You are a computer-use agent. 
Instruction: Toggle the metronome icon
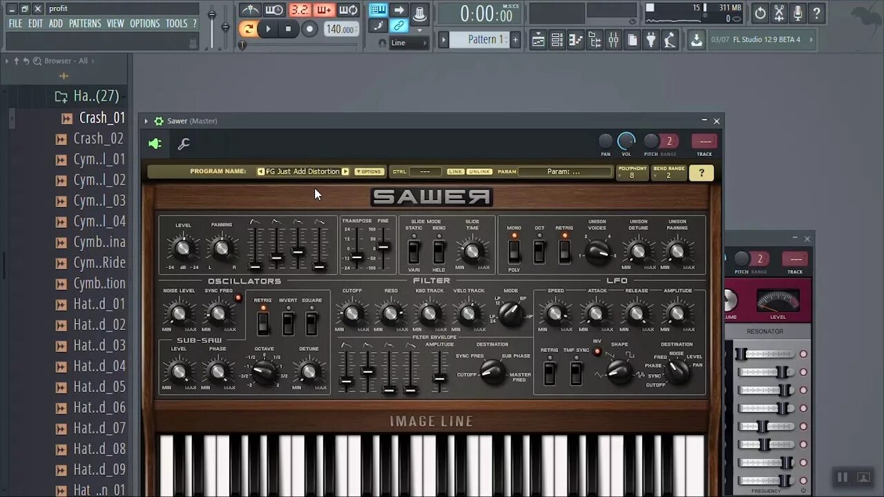250,10
